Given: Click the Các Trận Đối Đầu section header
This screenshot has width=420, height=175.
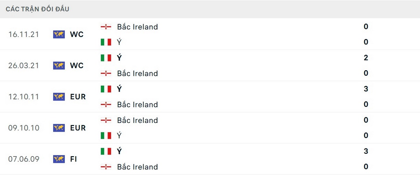Looking at the screenshot, I should click(37, 9).
